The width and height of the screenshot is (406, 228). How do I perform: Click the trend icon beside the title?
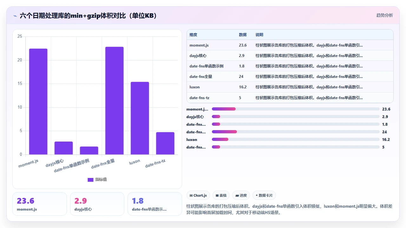(15, 16)
